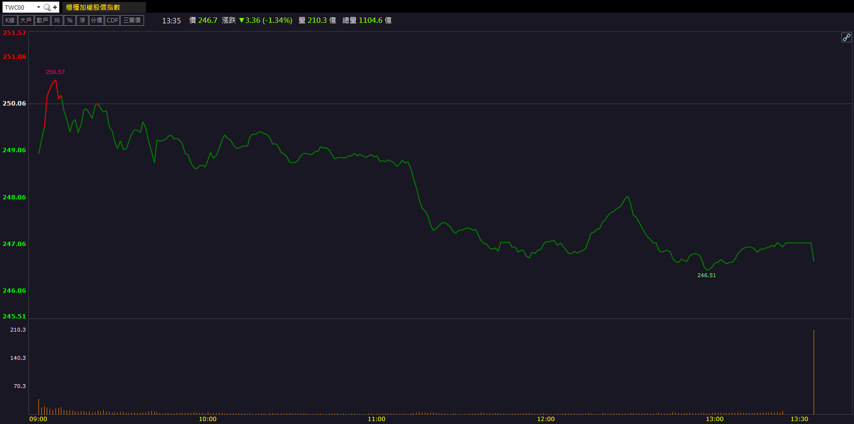Image resolution: width=854 pixels, height=424 pixels.
Task: Show the 分價 price distribution view
Action: point(96,20)
